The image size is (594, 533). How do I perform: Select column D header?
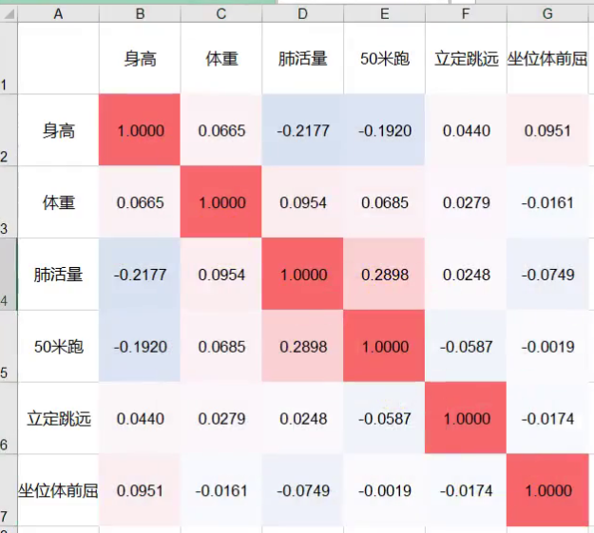pyautogui.click(x=302, y=14)
